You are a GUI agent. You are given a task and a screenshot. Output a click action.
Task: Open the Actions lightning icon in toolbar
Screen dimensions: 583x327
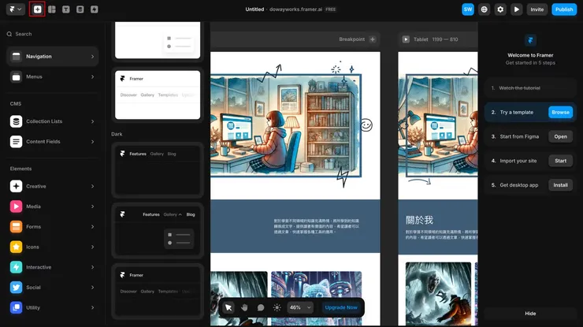(x=94, y=9)
